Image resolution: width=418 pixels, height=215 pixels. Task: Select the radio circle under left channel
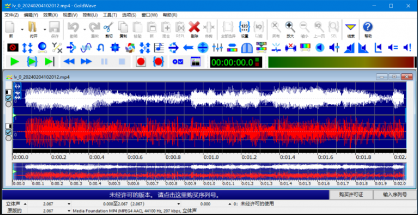[x=8, y=104]
